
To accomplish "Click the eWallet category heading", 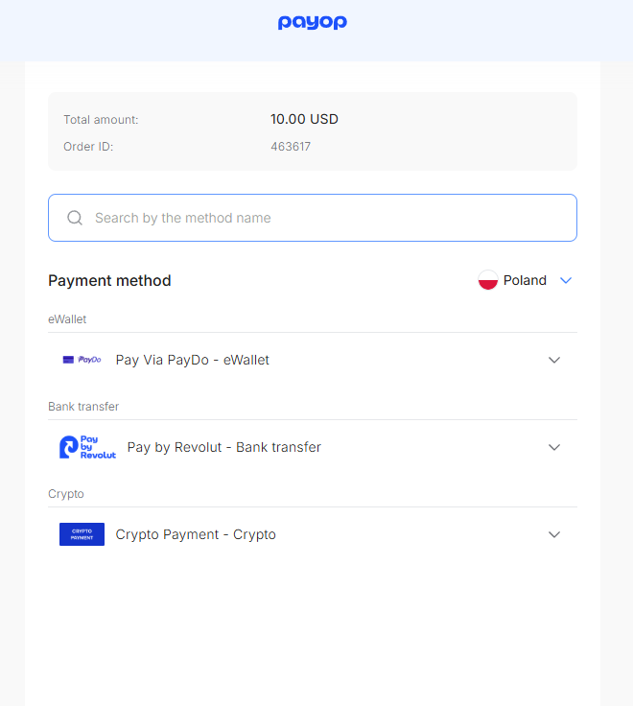I will (x=67, y=319).
